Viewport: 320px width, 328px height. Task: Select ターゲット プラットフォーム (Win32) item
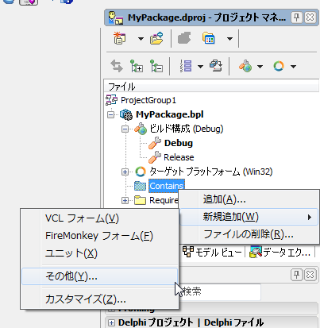tap(210, 172)
